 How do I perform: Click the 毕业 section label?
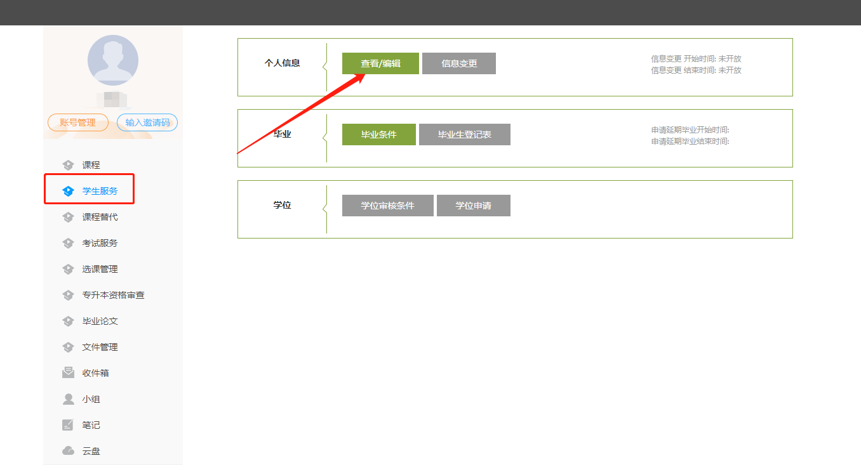[282, 134]
